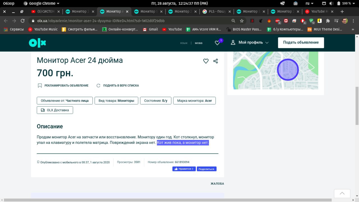359x202 pixels.
Task: Click the OLX Доставка tag
Action: [x=55, y=110]
